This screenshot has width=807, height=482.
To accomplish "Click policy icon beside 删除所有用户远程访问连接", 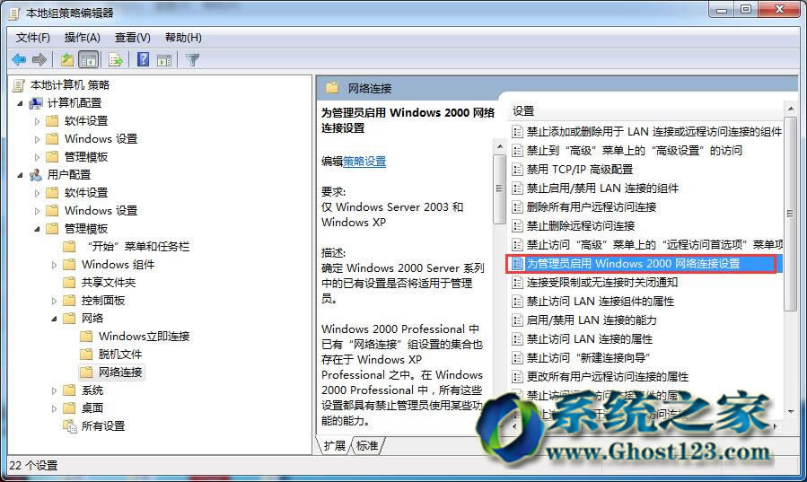I will pos(517,207).
